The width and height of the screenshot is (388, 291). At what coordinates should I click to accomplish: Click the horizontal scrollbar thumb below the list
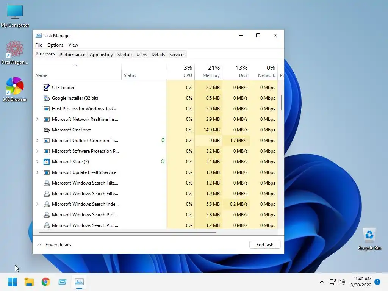[128, 232]
